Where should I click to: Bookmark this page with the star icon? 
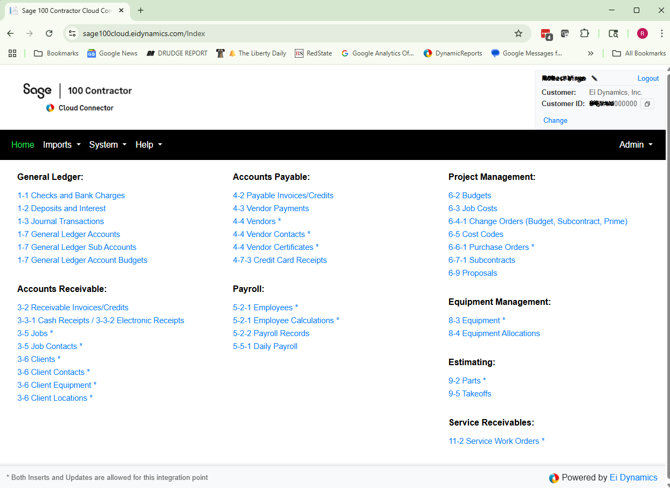tap(519, 33)
